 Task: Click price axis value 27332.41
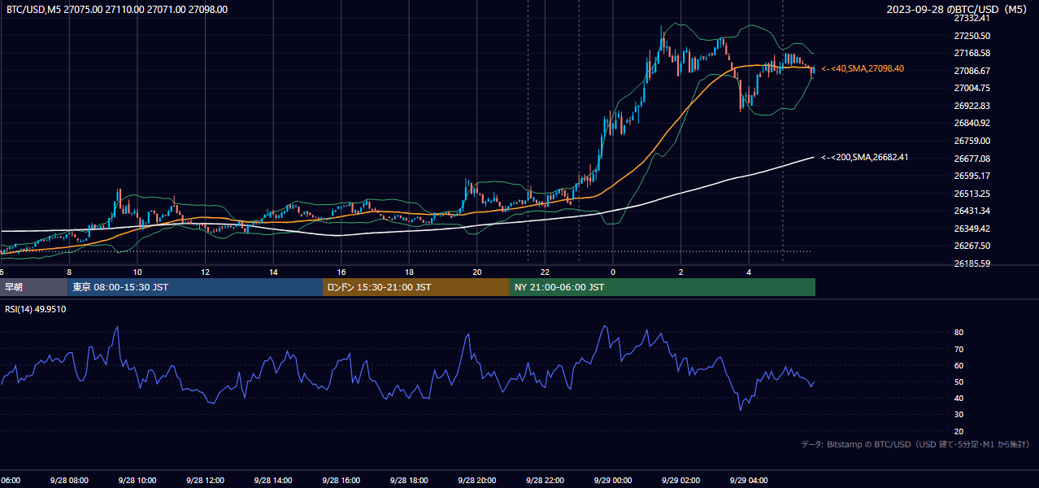point(972,18)
